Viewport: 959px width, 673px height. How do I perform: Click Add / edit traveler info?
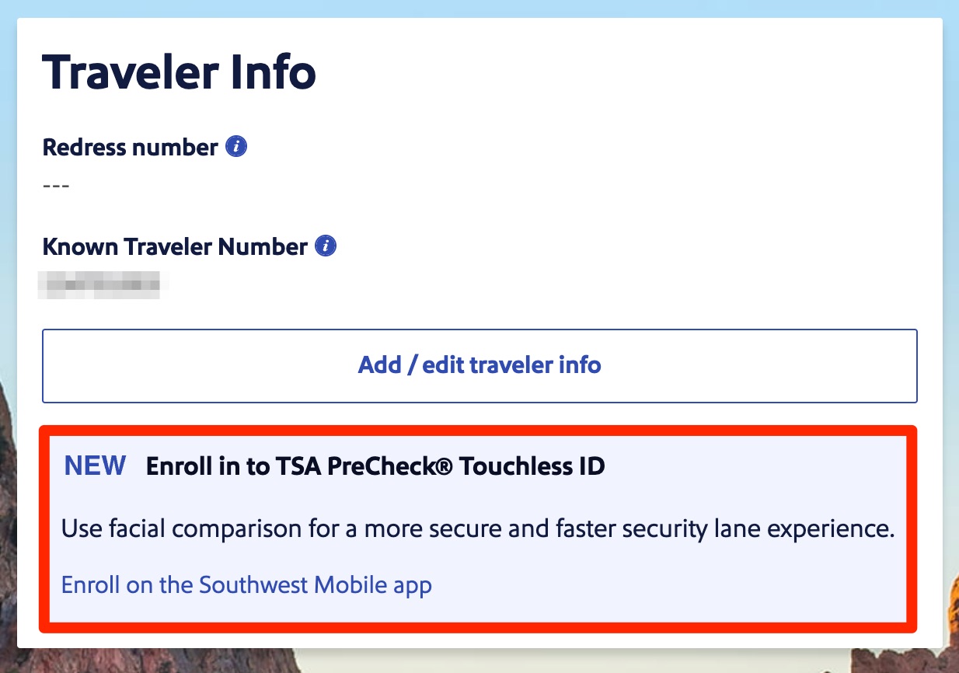(479, 365)
